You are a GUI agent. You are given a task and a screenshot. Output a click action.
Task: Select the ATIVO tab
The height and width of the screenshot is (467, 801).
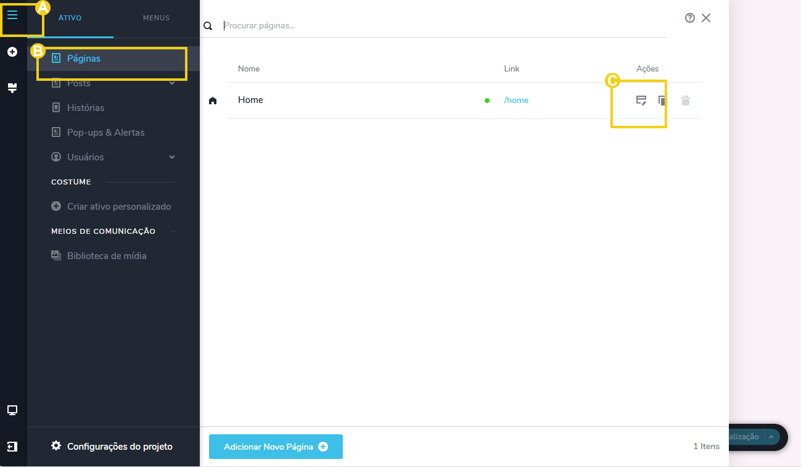click(x=70, y=18)
